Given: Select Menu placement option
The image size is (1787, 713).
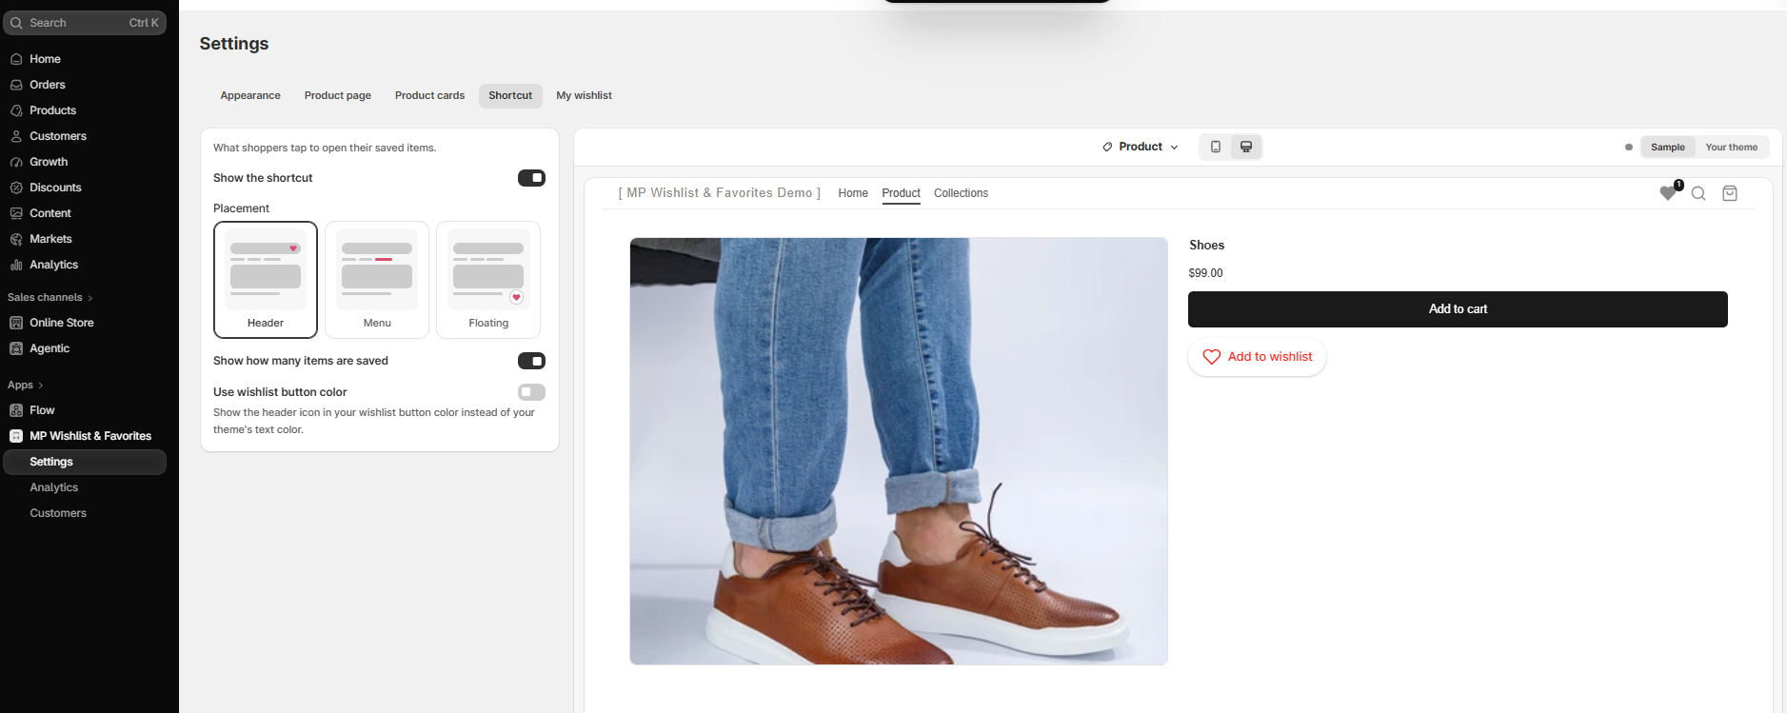Looking at the screenshot, I should 377,280.
